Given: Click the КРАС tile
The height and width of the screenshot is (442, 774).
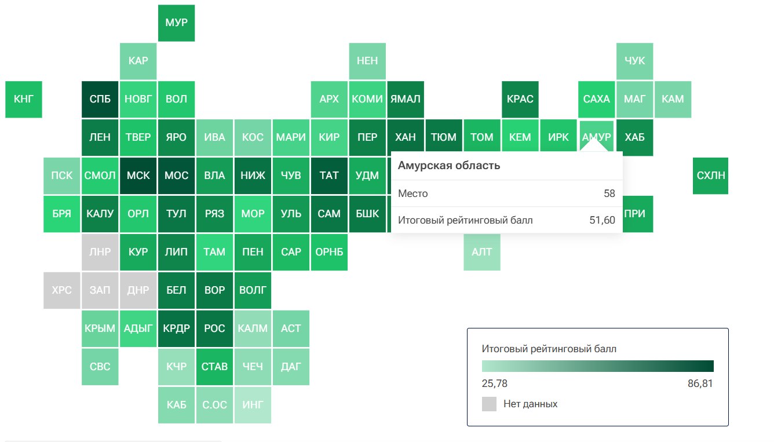Looking at the screenshot, I should (x=520, y=99).
